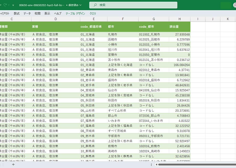Select column H header
Image resolution: width=236 pixels, height=168 pixels.
180,19
